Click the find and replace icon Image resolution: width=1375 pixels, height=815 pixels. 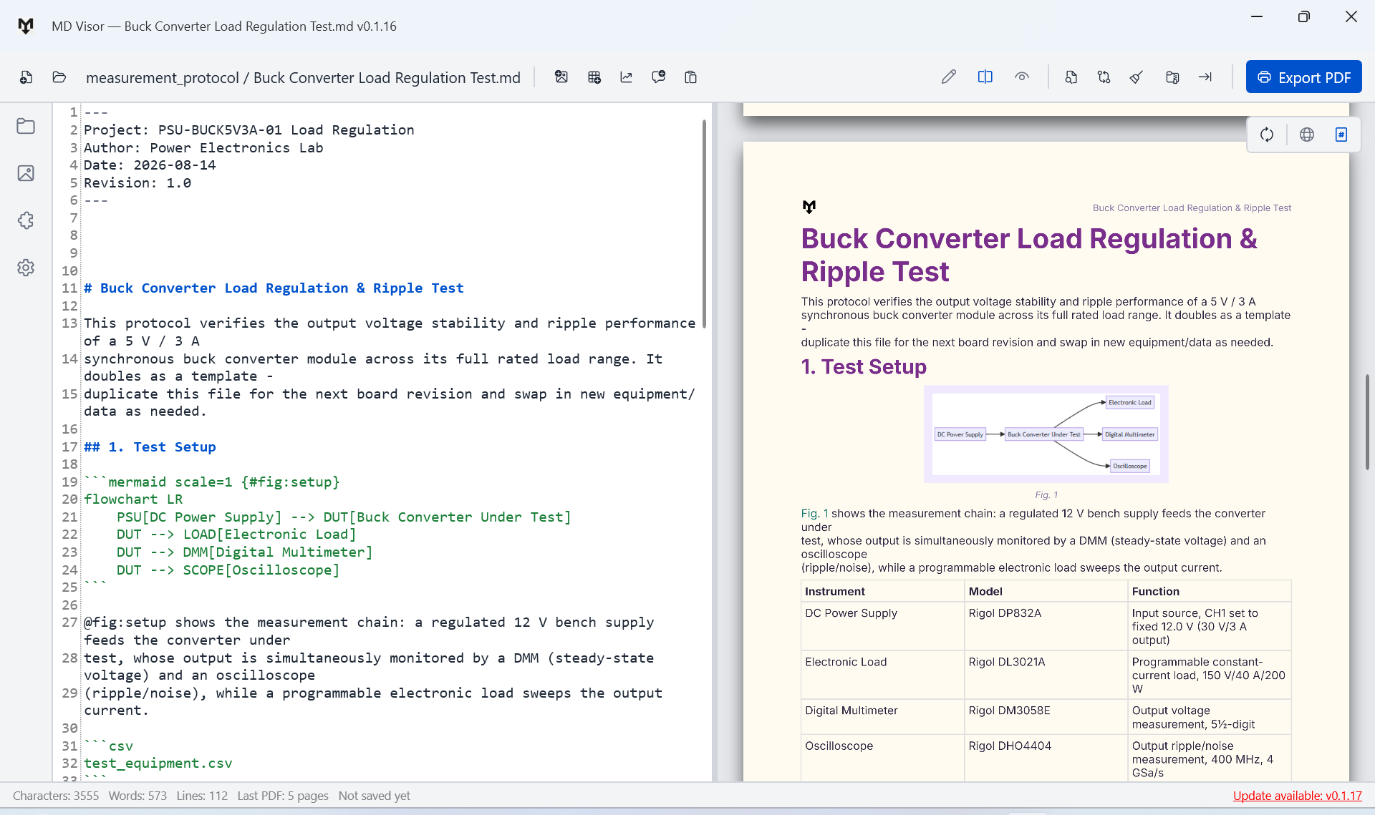[x=1104, y=77]
